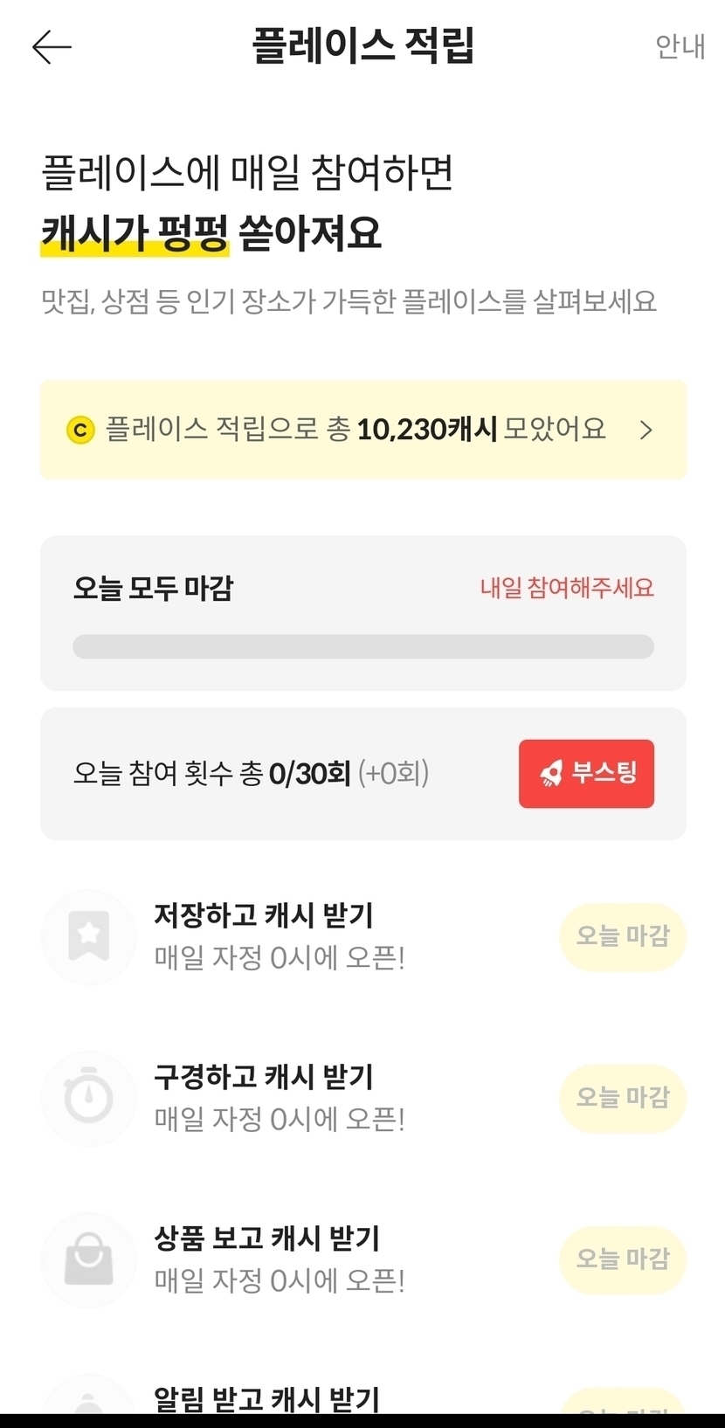Viewport: 725px width, 1428px height.
Task: Open the 알림 받고 캐시 받기 item
Action: pos(266,1399)
